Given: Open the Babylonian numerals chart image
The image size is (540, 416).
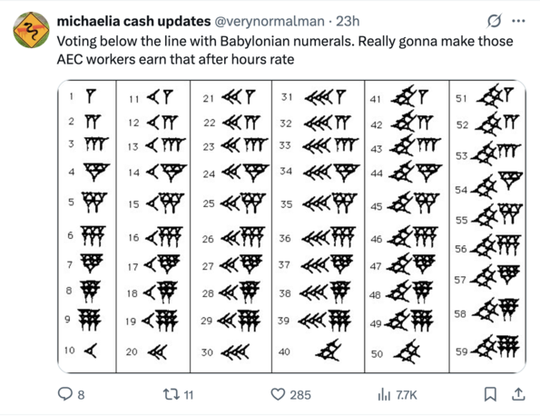Looking at the screenshot, I should coord(291,226).
